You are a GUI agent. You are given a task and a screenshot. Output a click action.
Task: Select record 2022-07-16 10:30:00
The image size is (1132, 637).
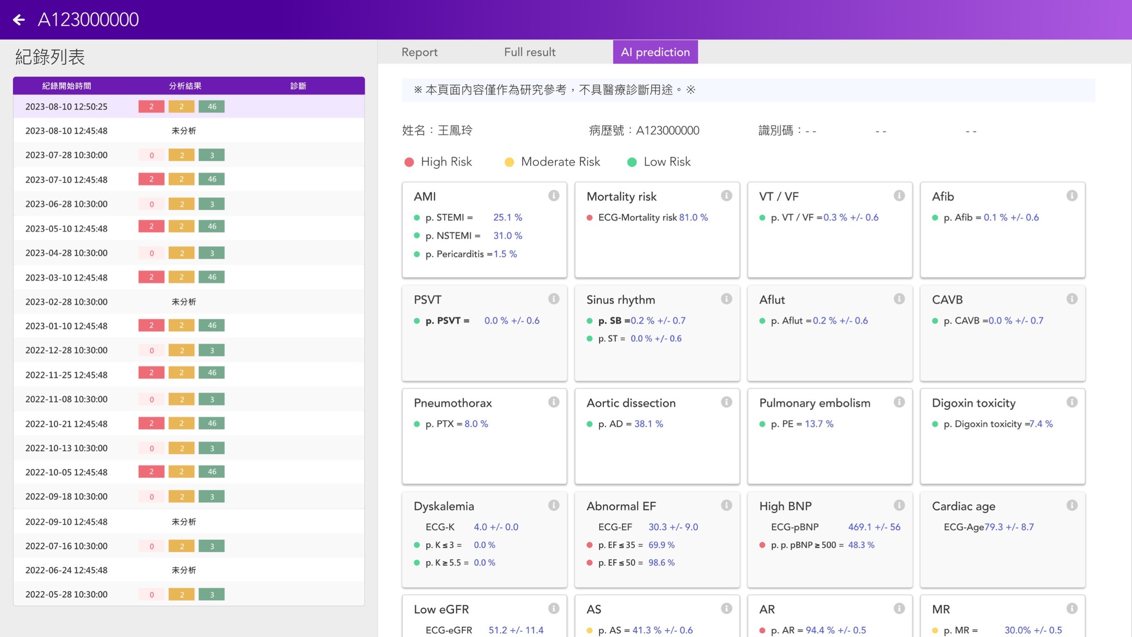click(188, 546)
